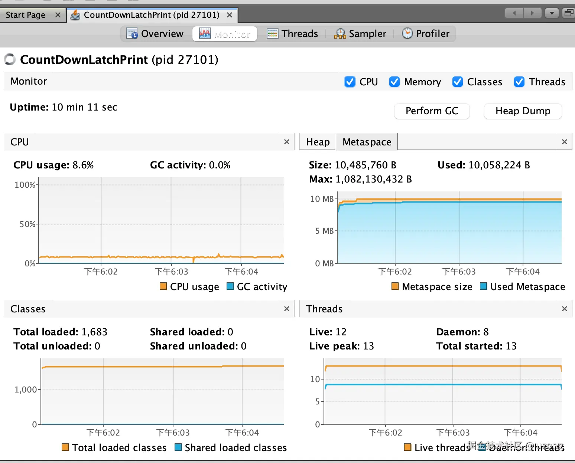Click the Overview tab icon
The height and width of the screenshot is (463, 575).
[132, 33]
